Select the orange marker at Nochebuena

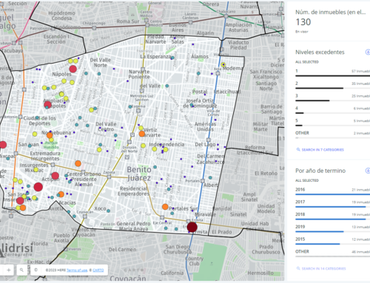coord(50,135)
